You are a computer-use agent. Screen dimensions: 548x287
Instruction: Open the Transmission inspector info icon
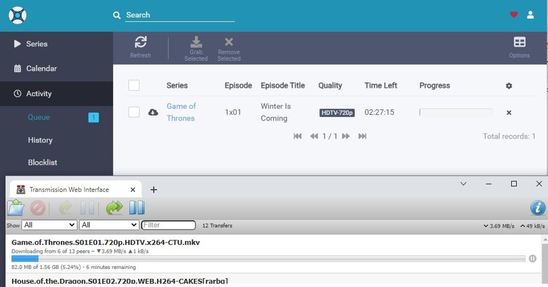click(537, 208)
